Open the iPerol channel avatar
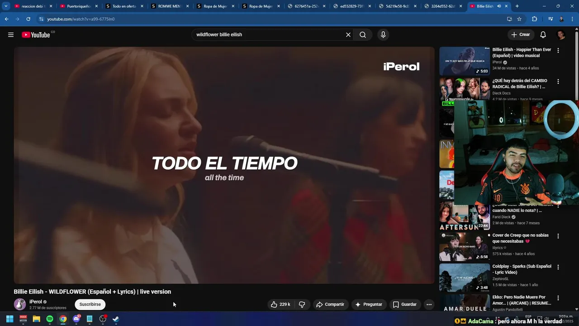 tap(20, 304)
